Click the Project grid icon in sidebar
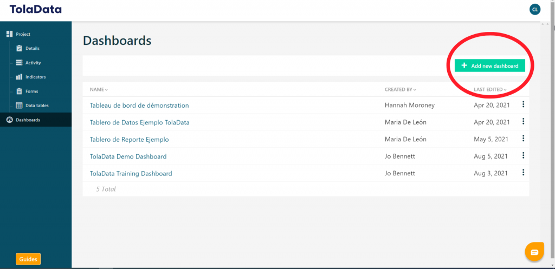Image resolution: width=555 pixels, height=269 pixels. click(10, 34)
